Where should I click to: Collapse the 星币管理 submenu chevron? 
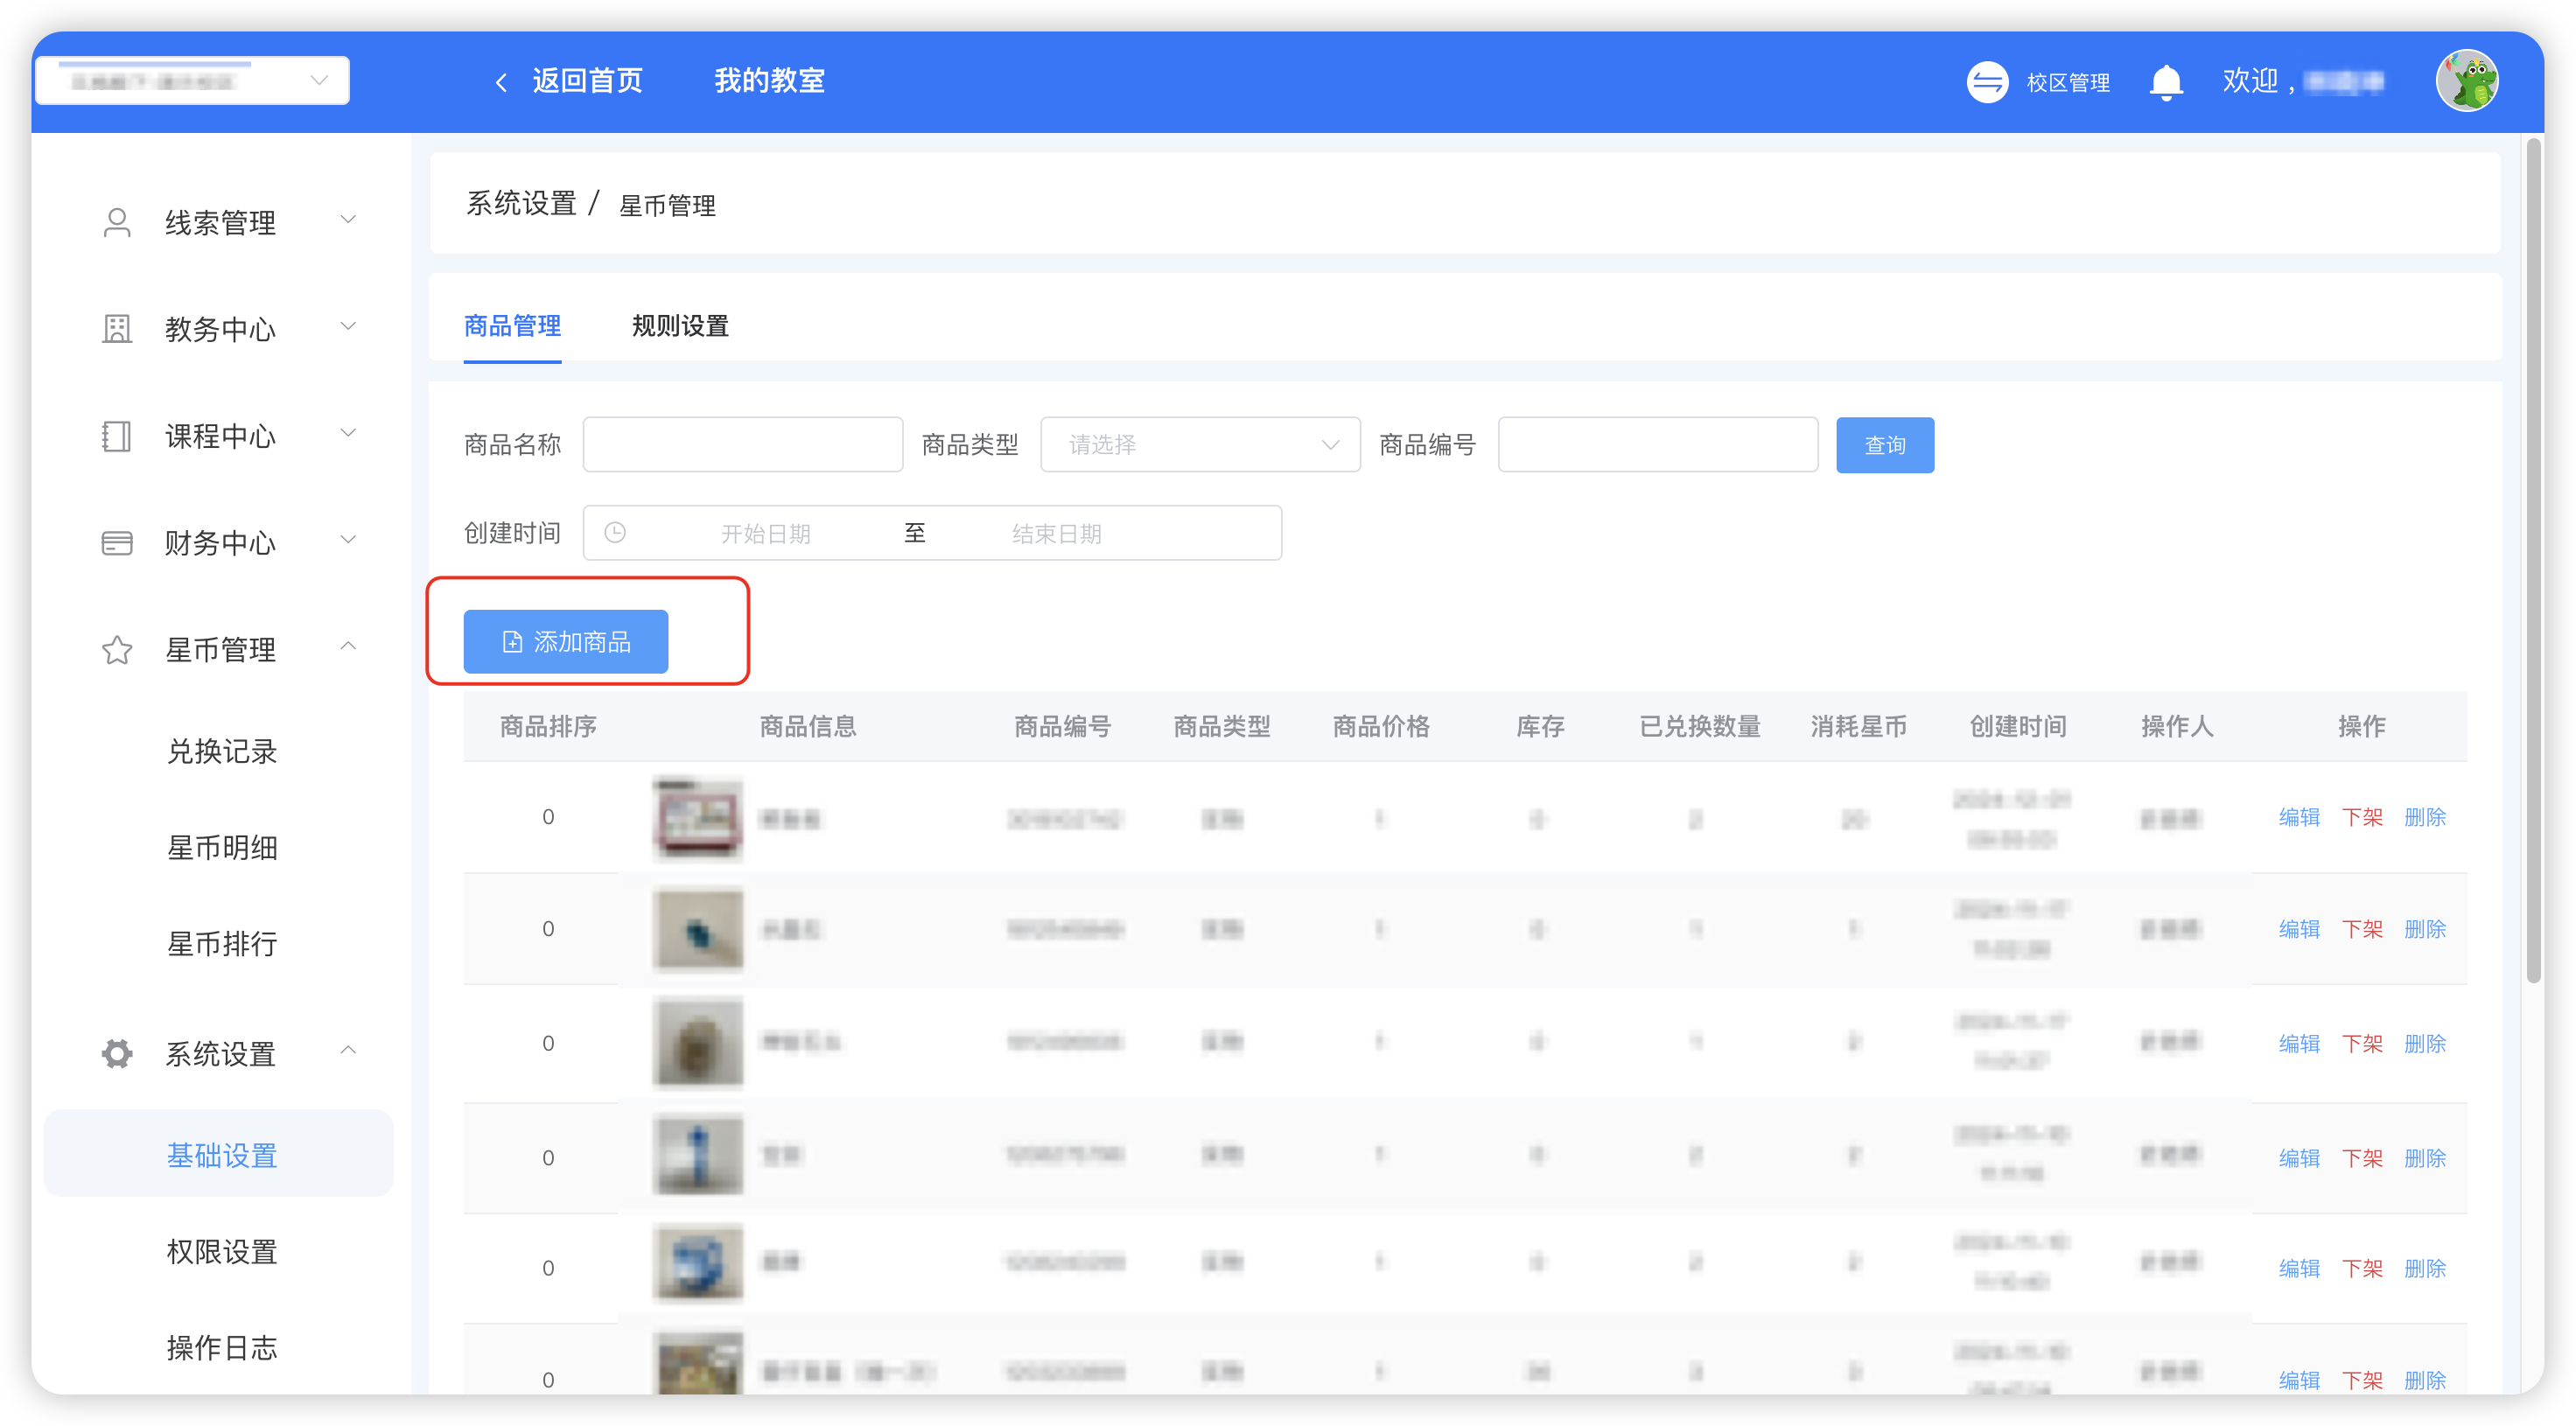348,646
